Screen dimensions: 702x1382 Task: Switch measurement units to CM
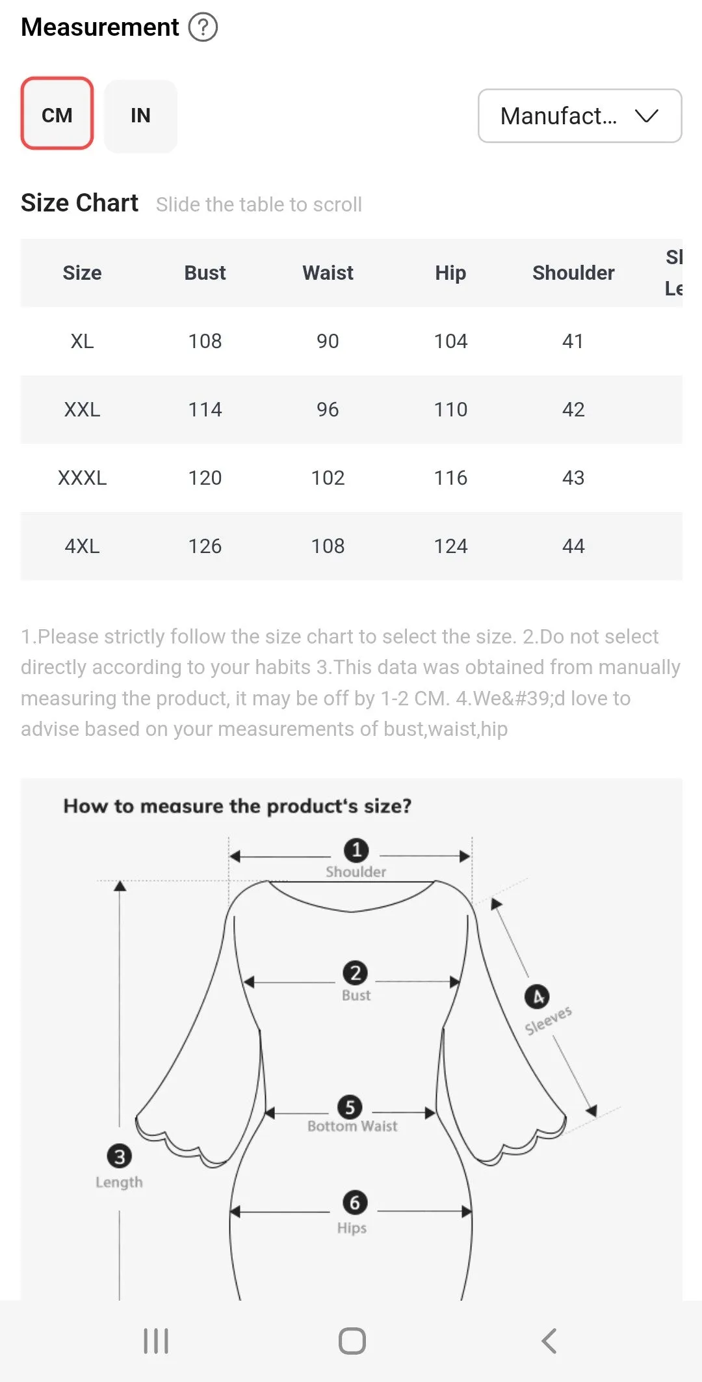57,114
